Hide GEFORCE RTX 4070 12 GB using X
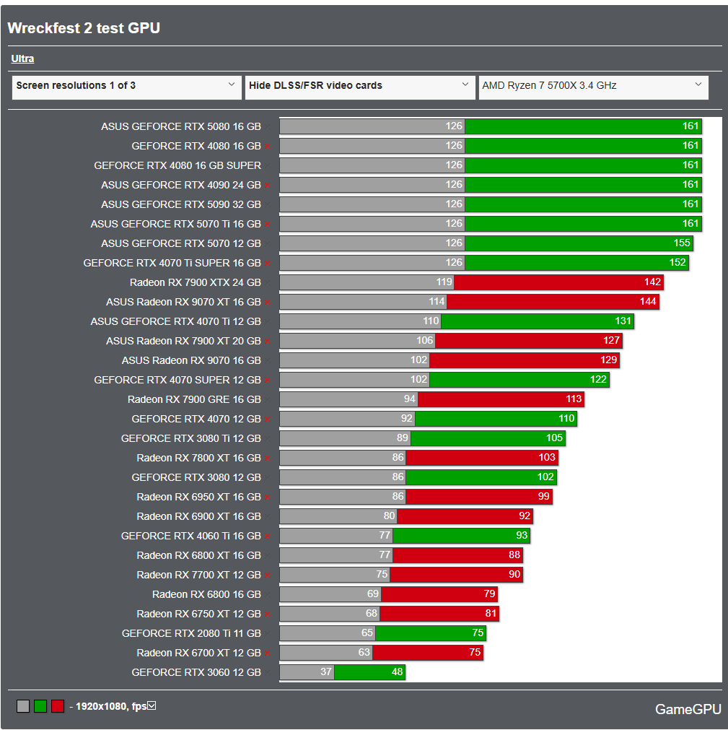 tap(268, 420)
